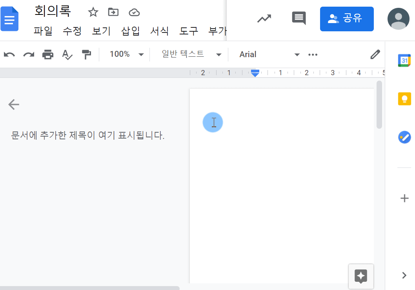Hide the side panel with the chevron

click(404, 275)
